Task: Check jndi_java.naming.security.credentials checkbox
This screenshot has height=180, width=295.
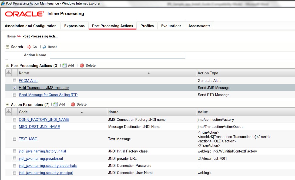Action: point(15,165)
